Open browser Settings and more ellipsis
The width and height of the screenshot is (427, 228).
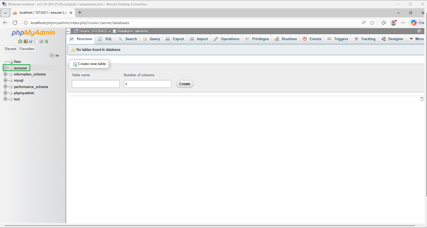[x=403, y=23]
